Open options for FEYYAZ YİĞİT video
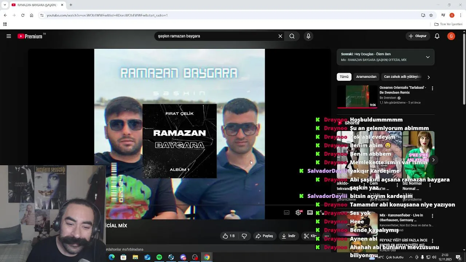Screen dimensions: 466x262 pyautogui.click(x=432, y=241)
